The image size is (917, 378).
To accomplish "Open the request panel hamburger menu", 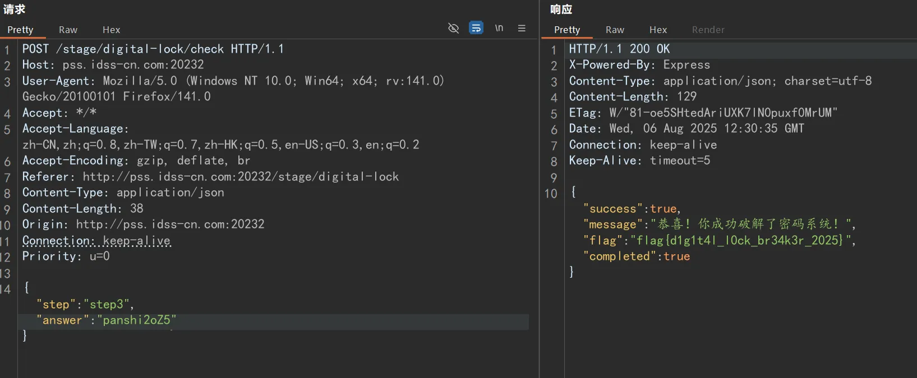I will [x=522, y=28].
